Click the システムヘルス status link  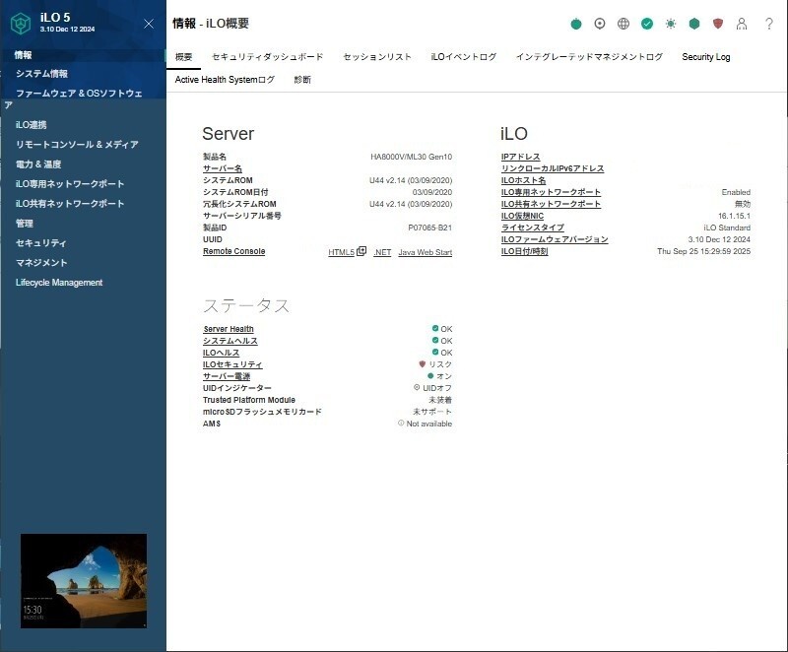(x=230, y=341)
